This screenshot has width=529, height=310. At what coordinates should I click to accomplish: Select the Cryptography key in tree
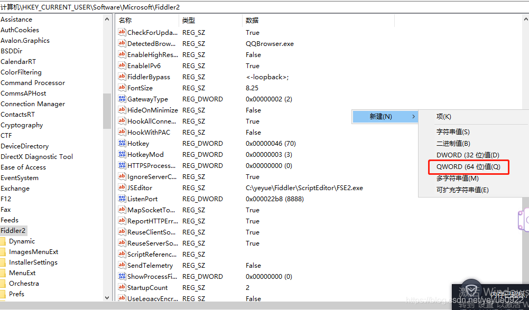pyautogui.click(x=22, y=125)
